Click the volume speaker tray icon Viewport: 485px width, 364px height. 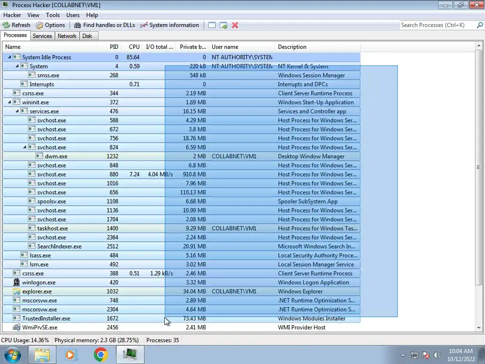437,355
